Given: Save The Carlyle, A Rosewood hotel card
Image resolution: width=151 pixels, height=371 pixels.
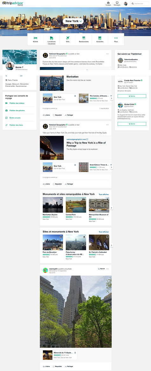Looking at the screenshot, I should (x=111, y=96).
